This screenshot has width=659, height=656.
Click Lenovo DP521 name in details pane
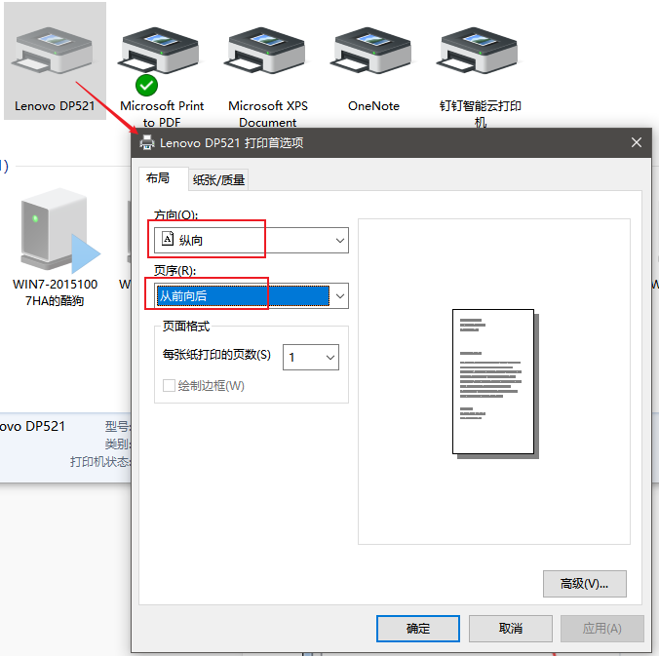[32, 427]
